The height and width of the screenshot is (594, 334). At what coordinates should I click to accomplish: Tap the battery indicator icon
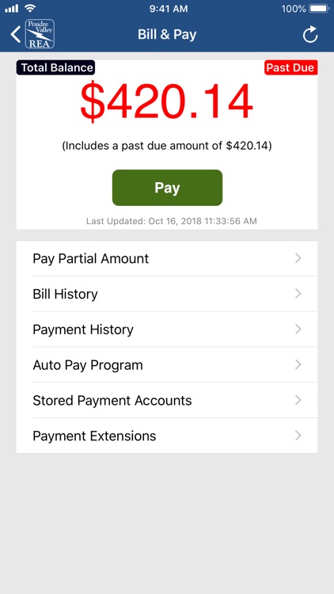tap(319, 9)
